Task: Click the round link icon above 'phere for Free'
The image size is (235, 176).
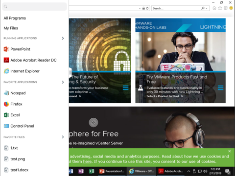Action: click(94, 122)
